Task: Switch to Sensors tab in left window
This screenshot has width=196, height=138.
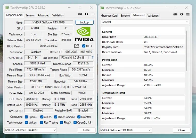Action: [30, 15]
